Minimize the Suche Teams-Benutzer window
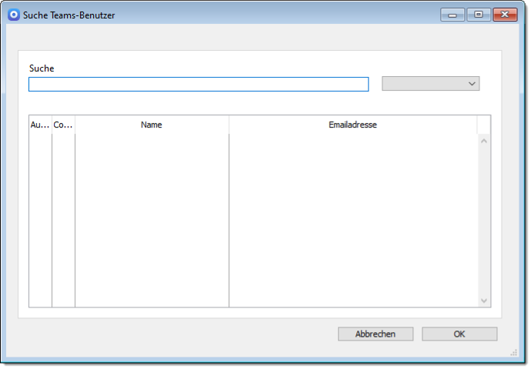 452,15
